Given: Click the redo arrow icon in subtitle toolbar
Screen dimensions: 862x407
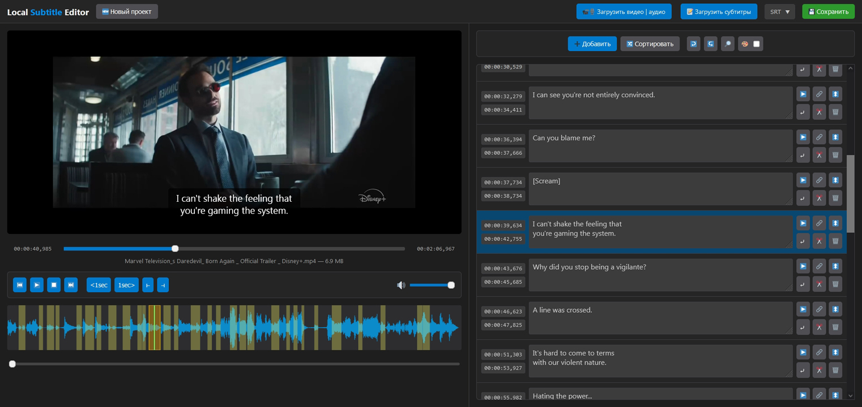Looking at the screenshot, I should pos(710,44).
